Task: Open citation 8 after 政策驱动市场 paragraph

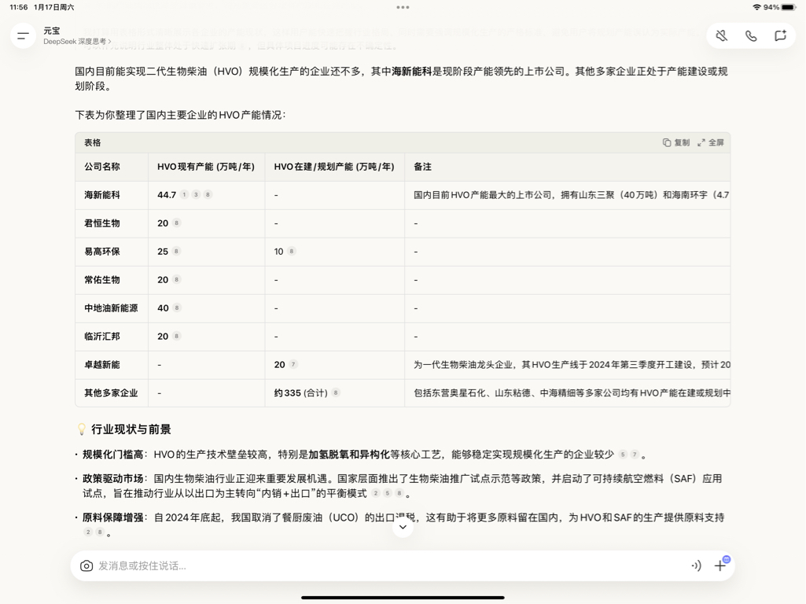Action: click(399, 493)
